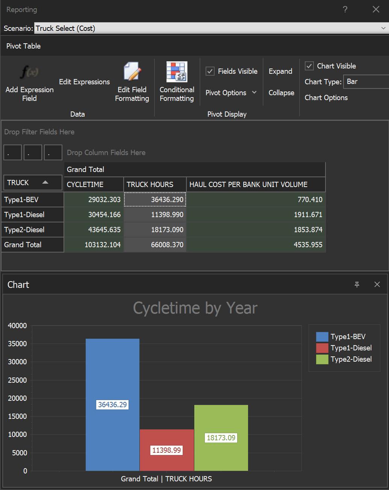This screenshot has height=490, width=389.
Task: Click the Drop Filter Fields Here area
Action: click(x=39, y=132)
